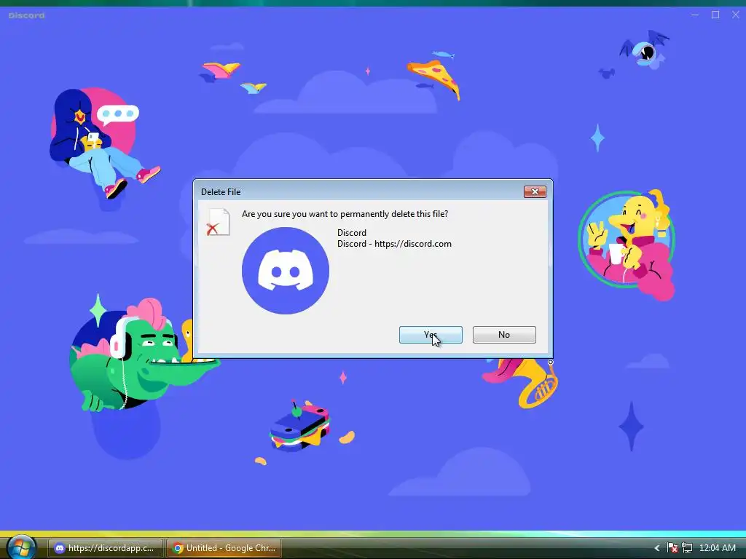Close the Discord window

tap(736, 15)
